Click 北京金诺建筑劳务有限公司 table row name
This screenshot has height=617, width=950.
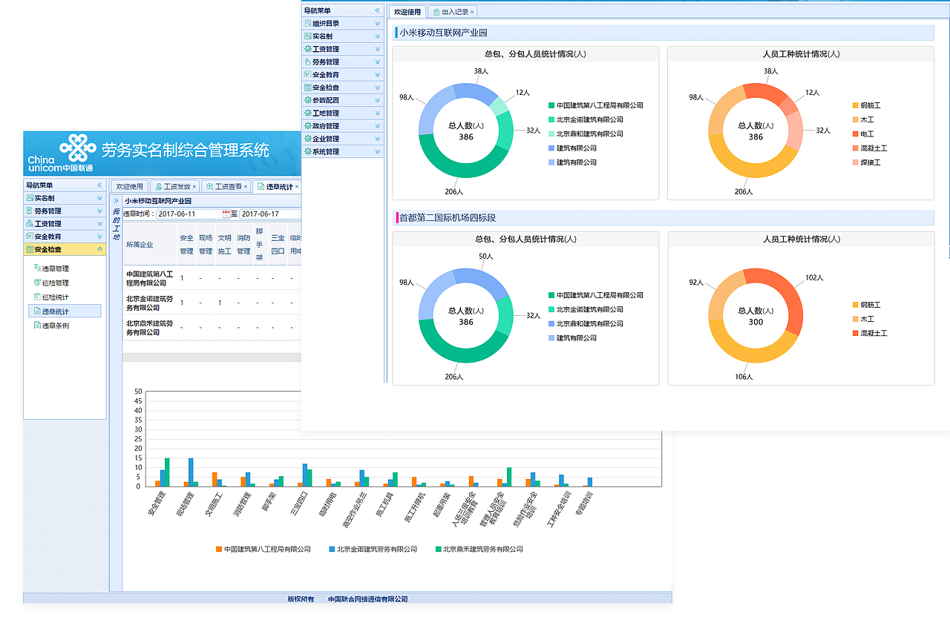(x=149, y=303)
